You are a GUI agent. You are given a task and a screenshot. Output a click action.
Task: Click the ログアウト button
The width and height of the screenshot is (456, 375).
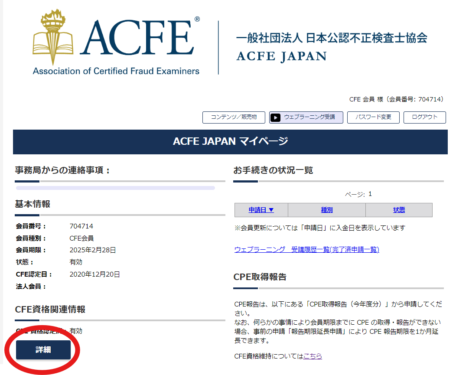425,117
